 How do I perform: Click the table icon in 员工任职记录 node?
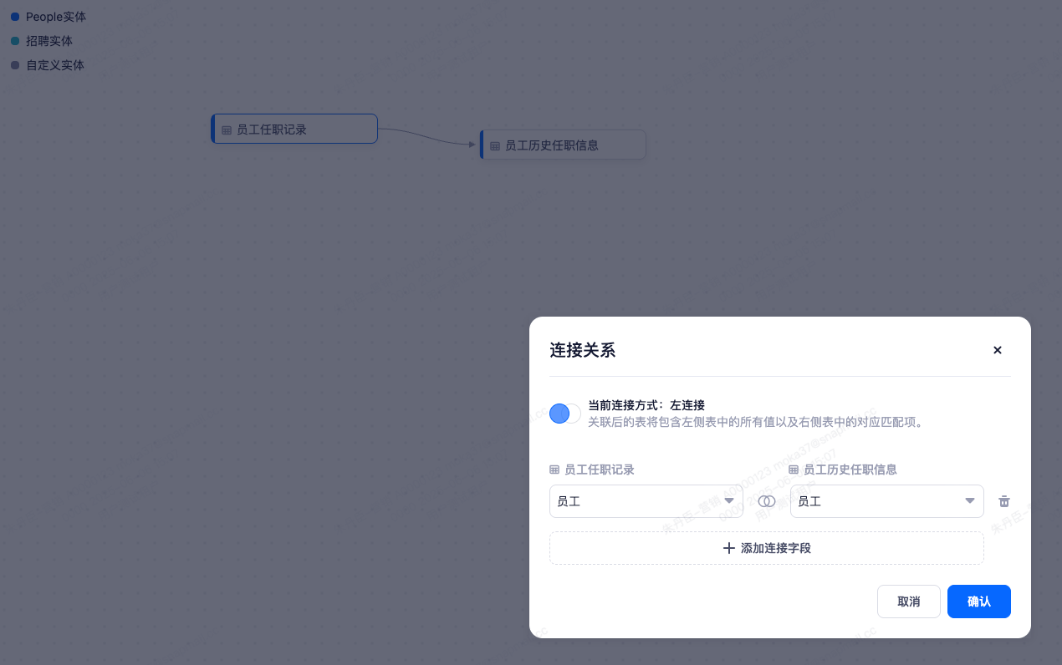pyautogui.click(x=227, y=130)
